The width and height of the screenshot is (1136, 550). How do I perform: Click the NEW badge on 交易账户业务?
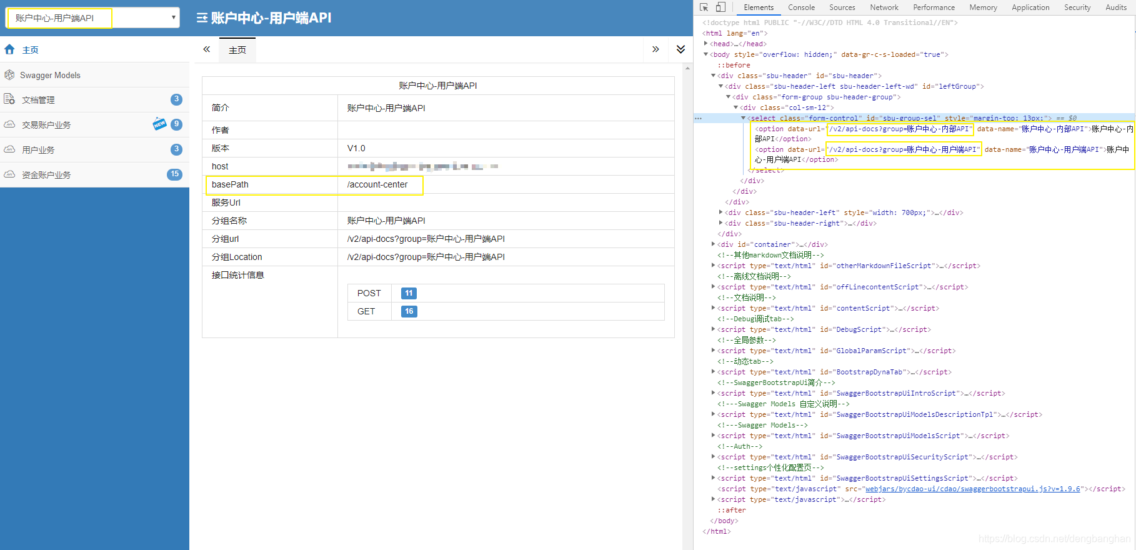pos(160,124)
